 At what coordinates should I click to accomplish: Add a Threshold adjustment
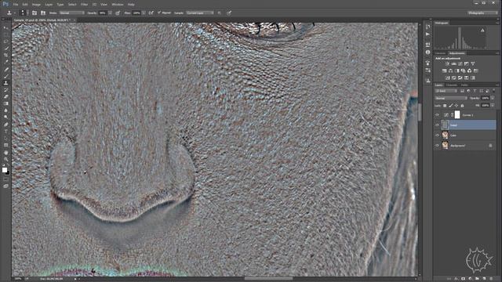(460, 78)
